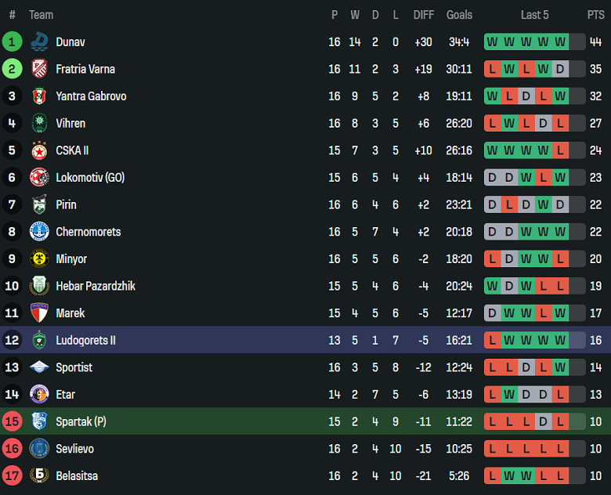Click the Belasitsa team badge icon
Screen dimensions: 611x495
point(39,476)
